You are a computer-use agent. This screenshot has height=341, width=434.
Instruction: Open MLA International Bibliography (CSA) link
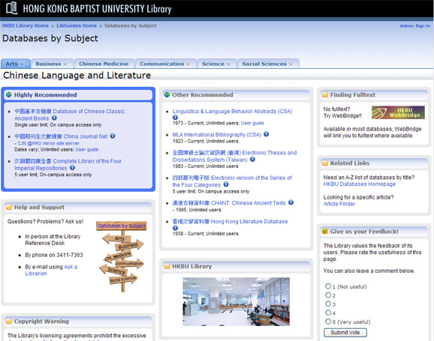pyautogui.click(x=216, y=135)
